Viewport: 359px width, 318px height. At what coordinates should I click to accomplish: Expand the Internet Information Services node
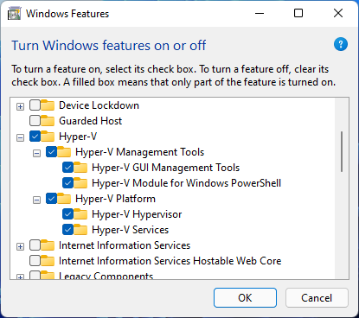click(x=20, y=247)
